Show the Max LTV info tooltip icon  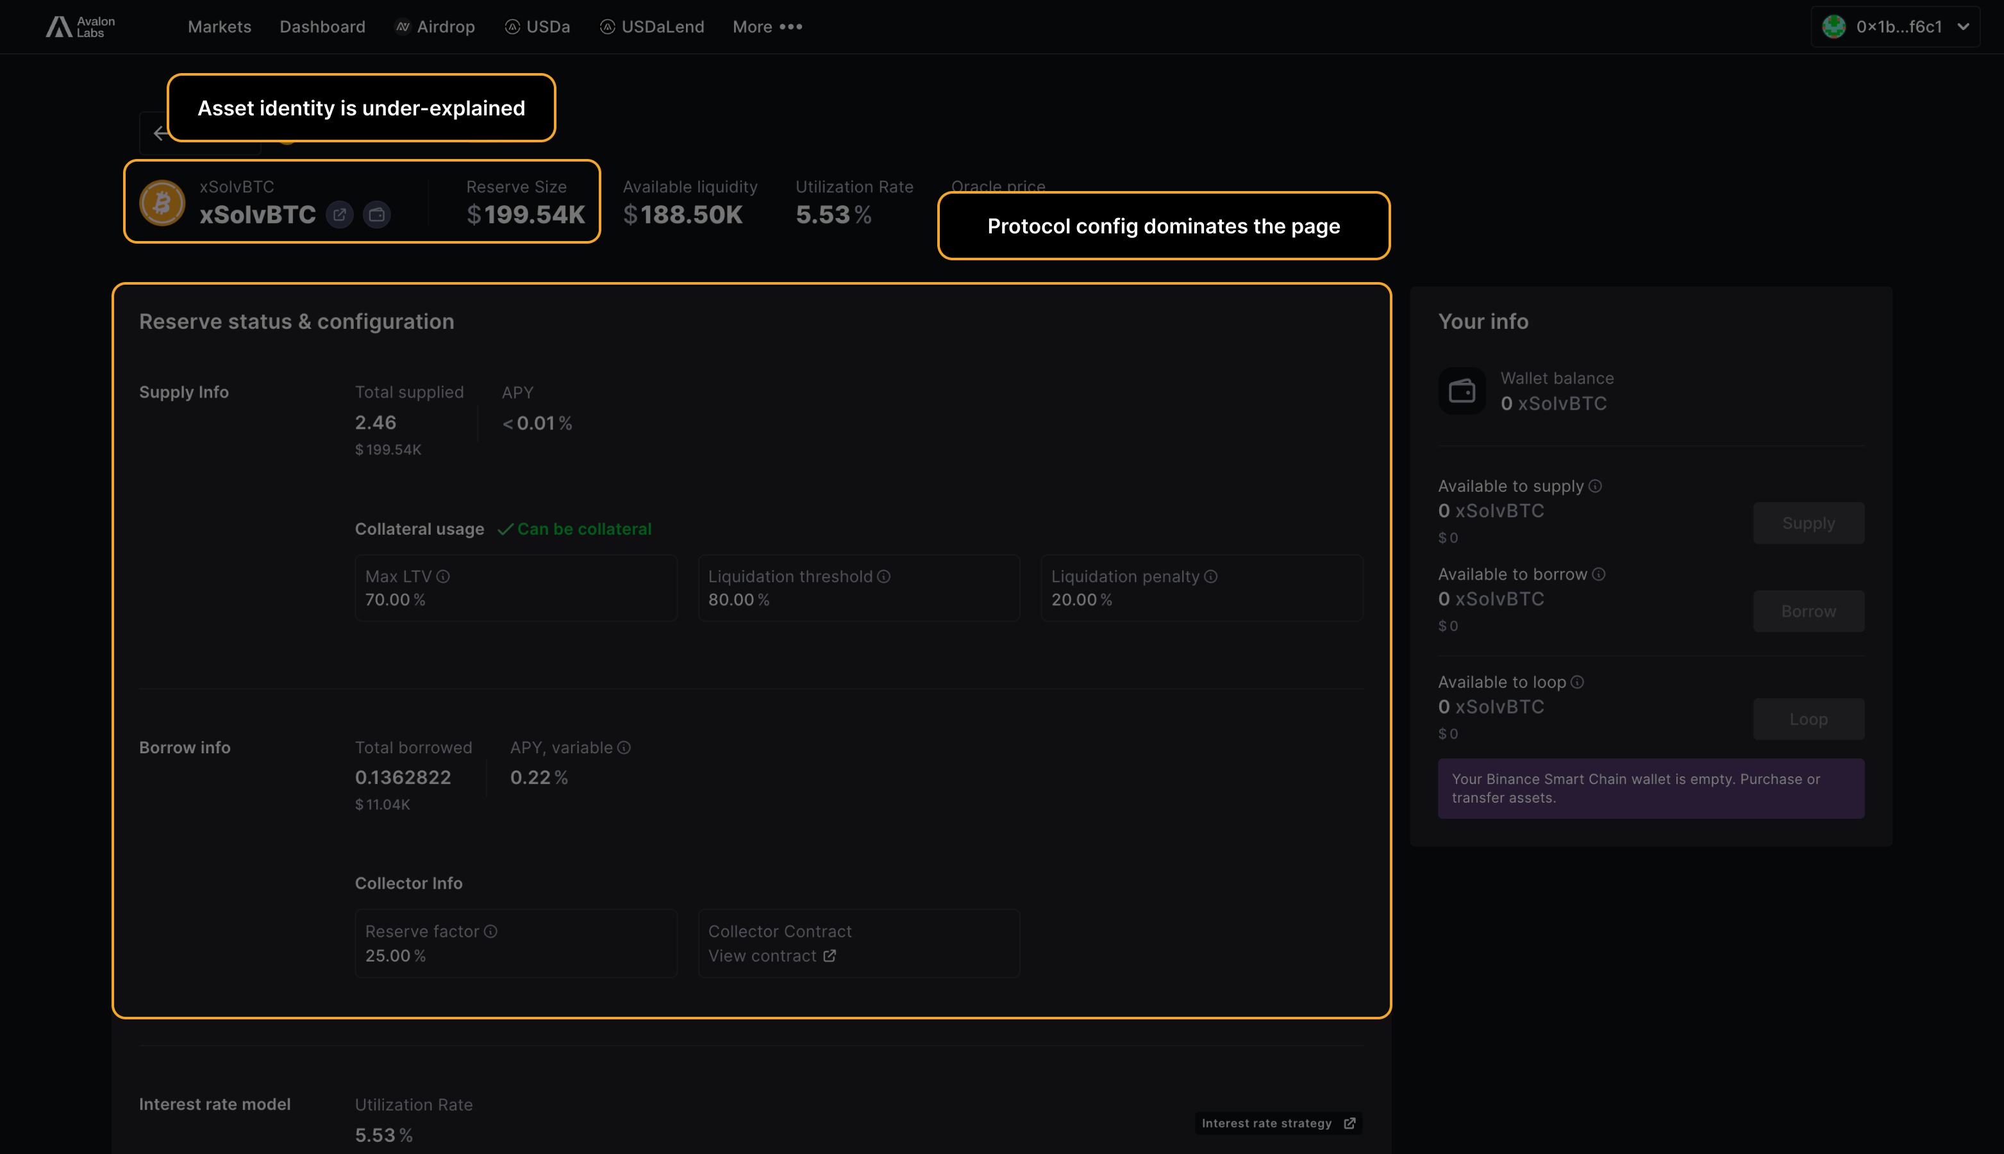pos(443,577)
